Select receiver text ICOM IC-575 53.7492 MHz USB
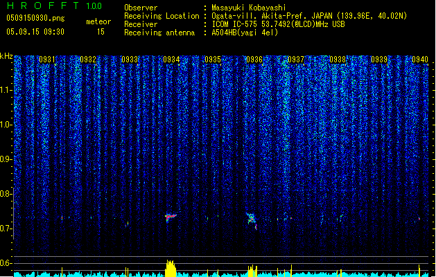Image resolution: width=436 pixels, height=277 pixels. coord(279,24)
